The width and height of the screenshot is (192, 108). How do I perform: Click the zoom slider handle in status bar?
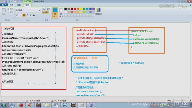tap(182, 100)
